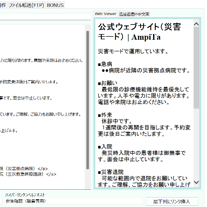Click the empty Web Viewer scrollbar track below the thumb
The image size is (207, 207).
coord(196,144)
